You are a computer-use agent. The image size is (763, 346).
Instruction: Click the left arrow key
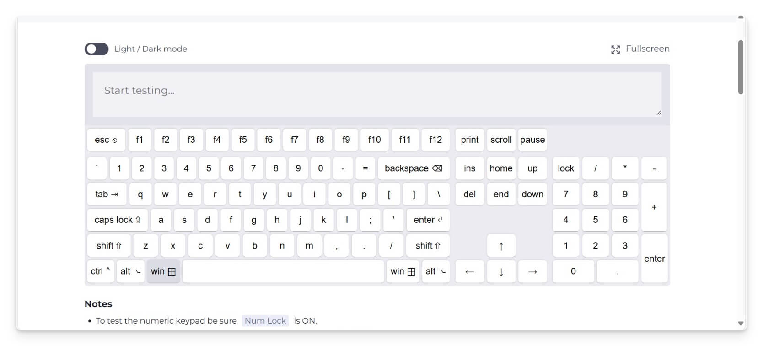(469, 271)
